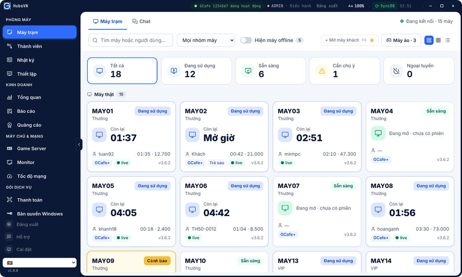Select Máy trạm in the sidebar
Image resolution: width=462 pixels, height=277 pixels.
tap(39, 32)
